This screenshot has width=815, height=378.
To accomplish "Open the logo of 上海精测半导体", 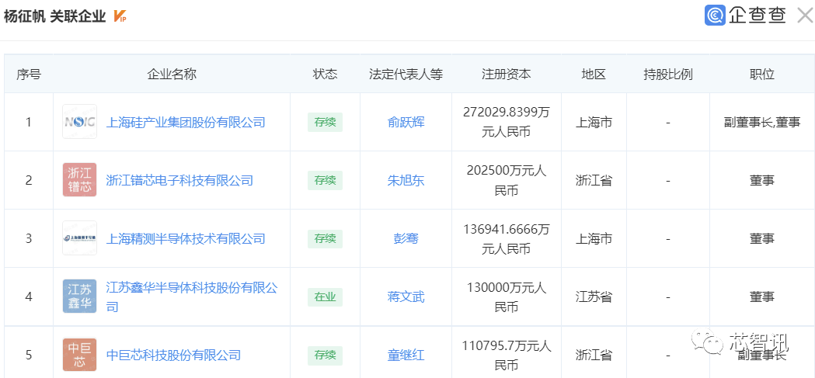I will (79, 238).
